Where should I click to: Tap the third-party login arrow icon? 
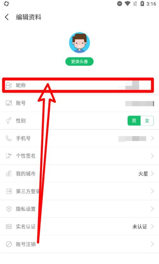[x=9, y=191]
